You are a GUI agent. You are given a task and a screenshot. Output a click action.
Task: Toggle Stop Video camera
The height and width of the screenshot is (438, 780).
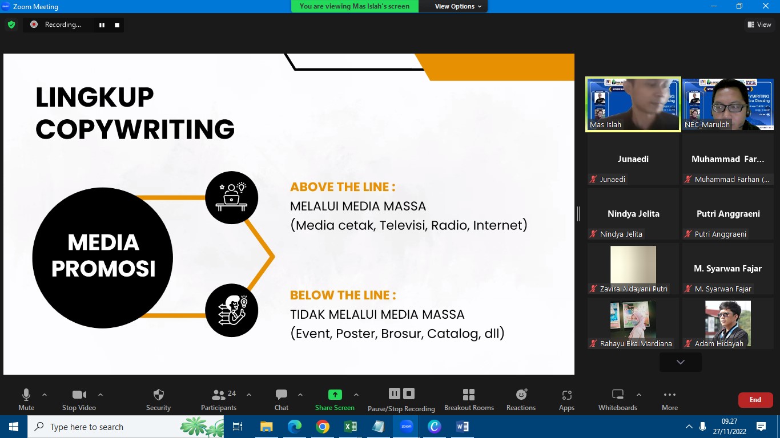(79, 395)
